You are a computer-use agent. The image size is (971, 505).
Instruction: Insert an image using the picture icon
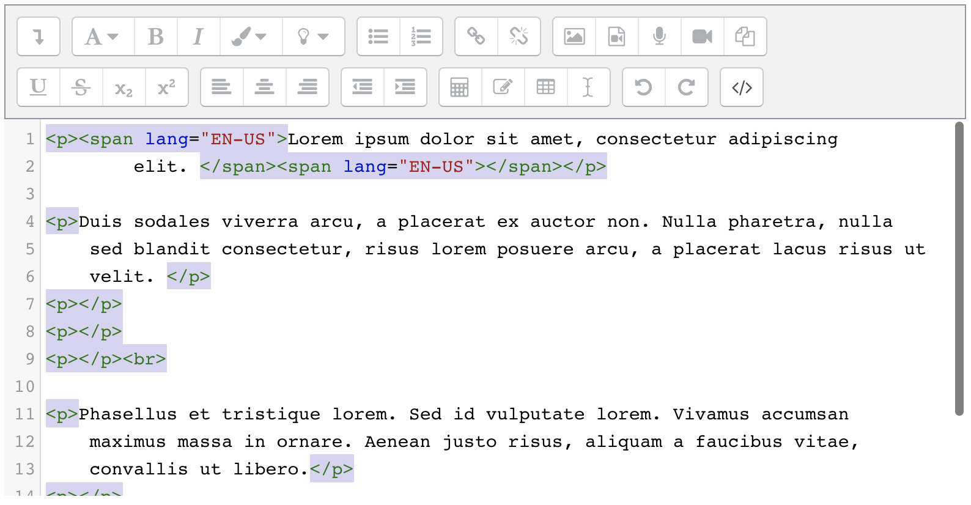click(574, 37)
